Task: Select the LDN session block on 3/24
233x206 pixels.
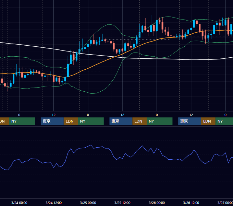Action: (x=71, y=121)
